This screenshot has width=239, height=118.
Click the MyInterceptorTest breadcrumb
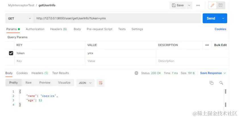click(x=21, y=5)
